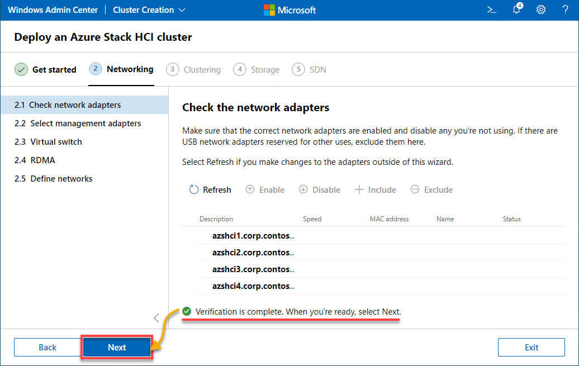Select 2.2 Select management adapters

84,123
